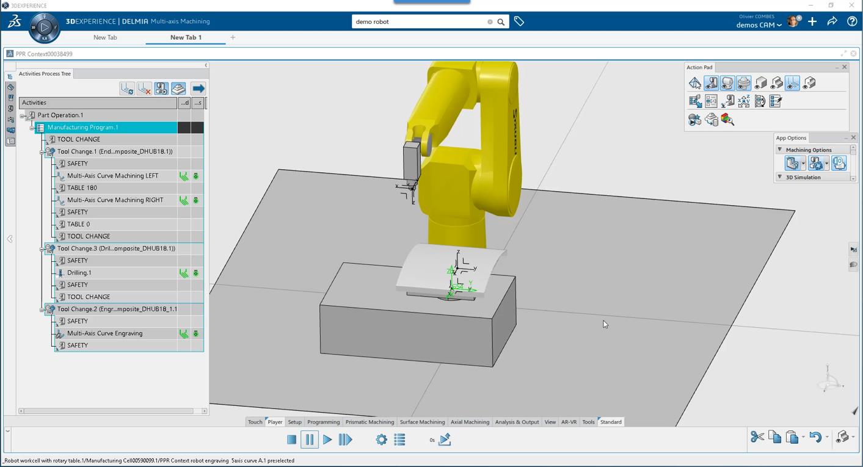This screenshot has height=467, width=863.
Task: Open the undo dropdown arrow
Action: click(827, 438)
